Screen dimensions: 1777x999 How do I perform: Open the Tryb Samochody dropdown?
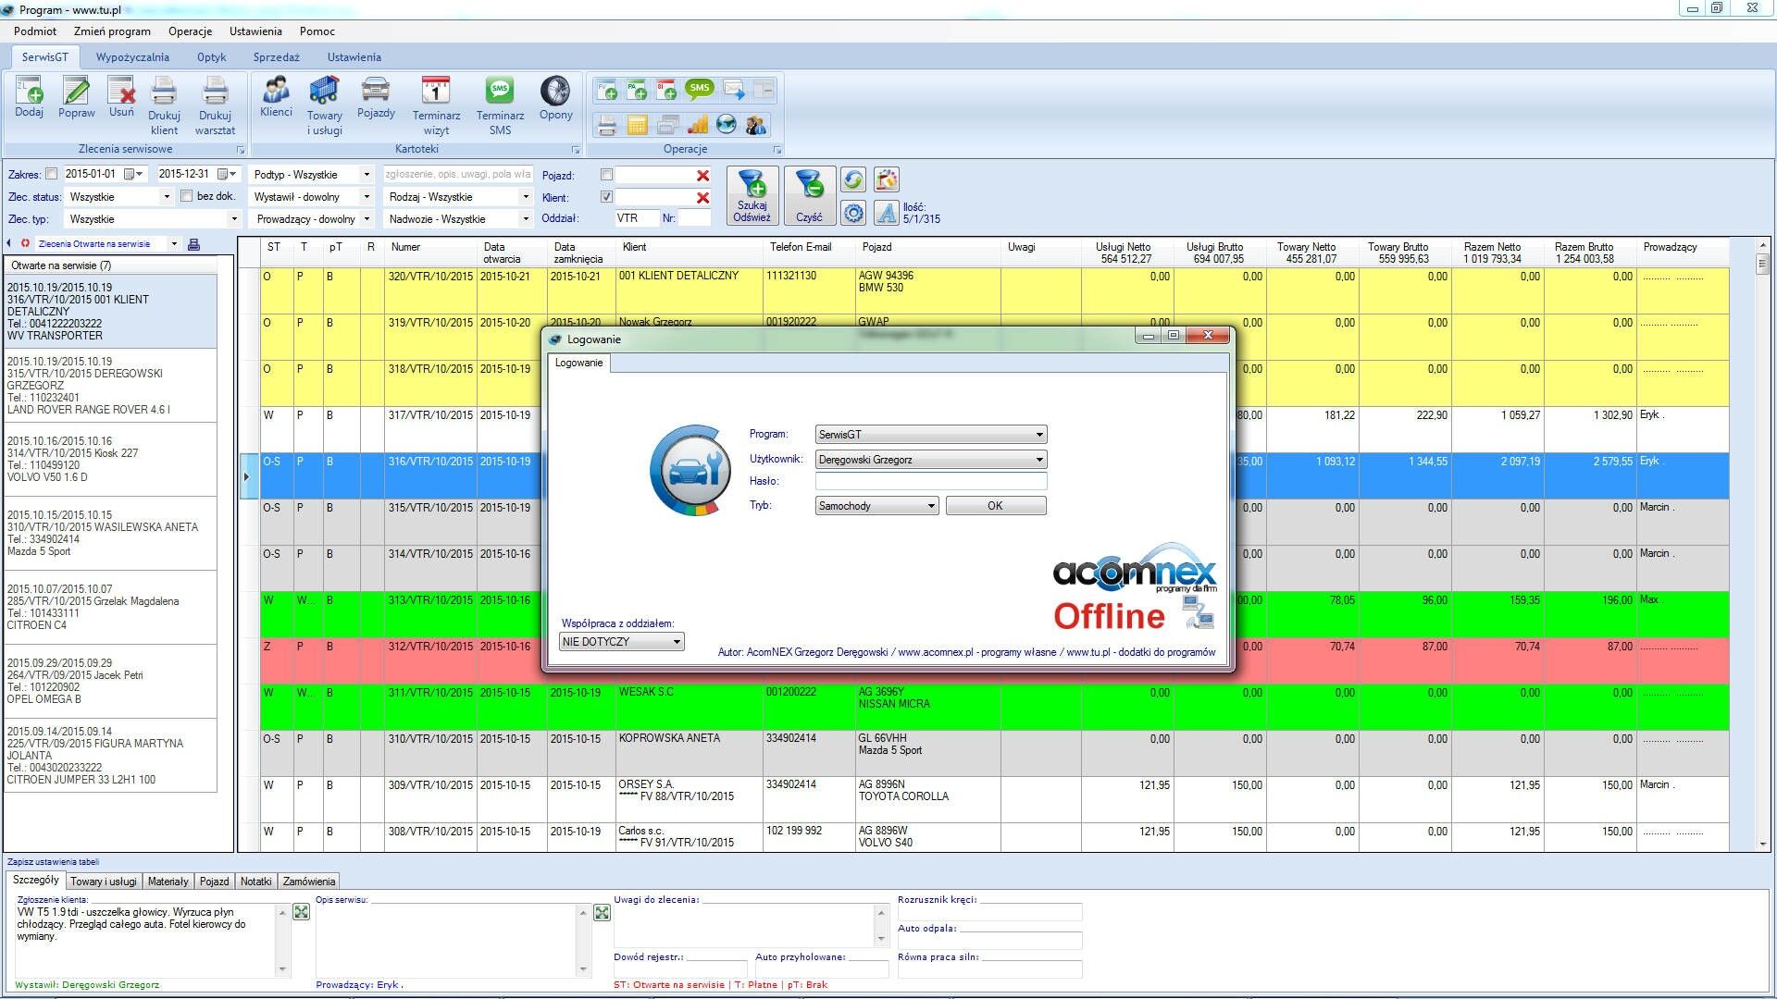pyautogui.click(x=930, y=506)
